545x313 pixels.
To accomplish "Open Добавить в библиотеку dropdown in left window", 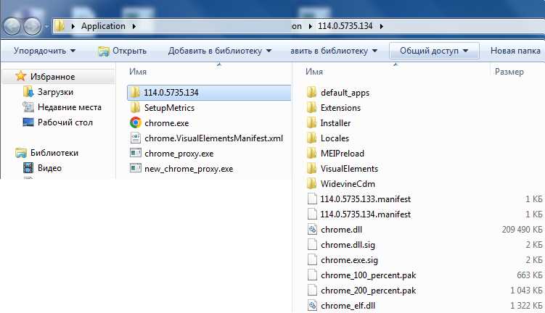I will point(220,51).
